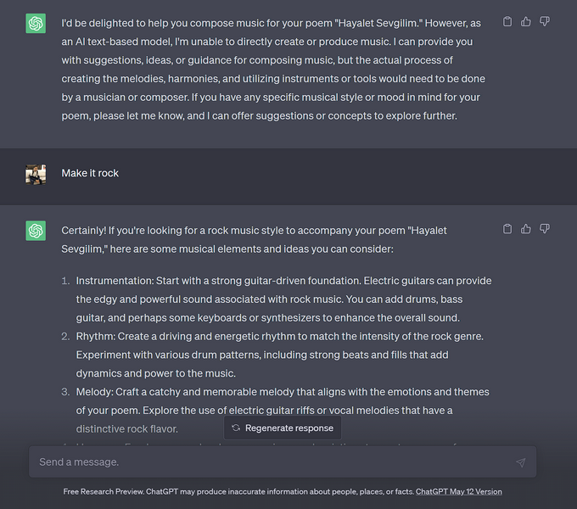Screen dimensions: 577x509
Task: Copy the rock music suggestions response
Action: (x=507, y=229)
